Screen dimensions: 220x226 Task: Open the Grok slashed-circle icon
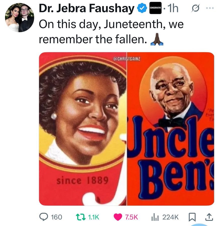pos(195,8)
